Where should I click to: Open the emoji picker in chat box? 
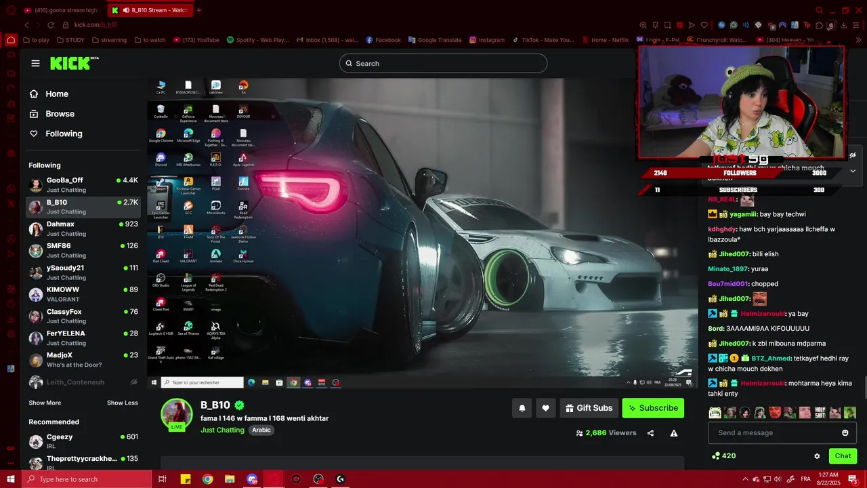pyautogui.click(x=845, y=433)
